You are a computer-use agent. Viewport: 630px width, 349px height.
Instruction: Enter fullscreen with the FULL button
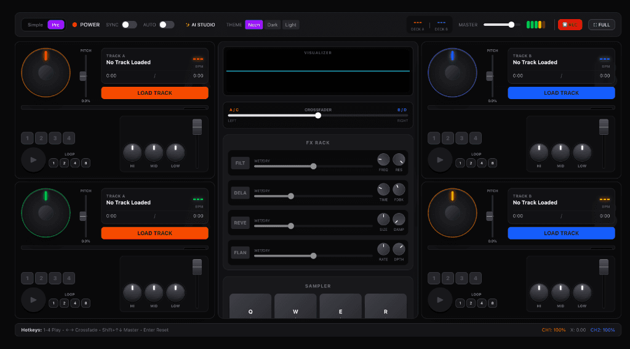tap(602, 25)
